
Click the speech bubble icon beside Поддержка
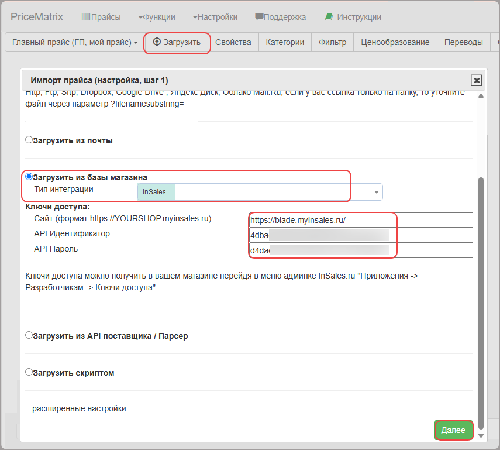click(259, 16)
